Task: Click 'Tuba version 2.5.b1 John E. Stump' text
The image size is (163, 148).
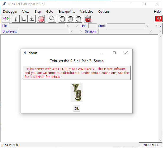Action: coord(77,61)
